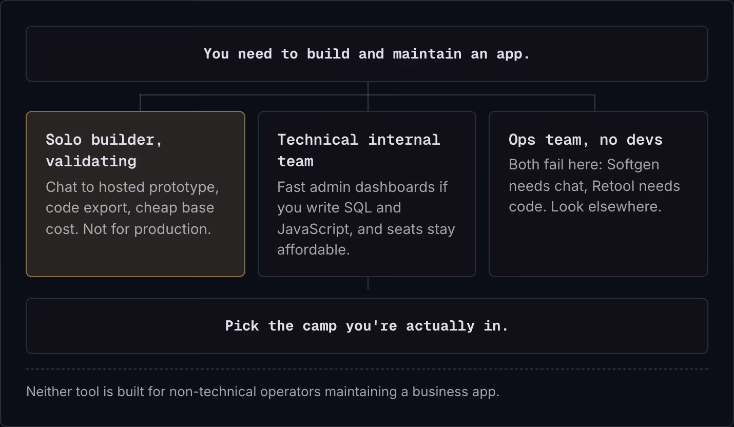Click the heading "You need to build and maintain an app."
734x427 pixels.
coord(366,54)
